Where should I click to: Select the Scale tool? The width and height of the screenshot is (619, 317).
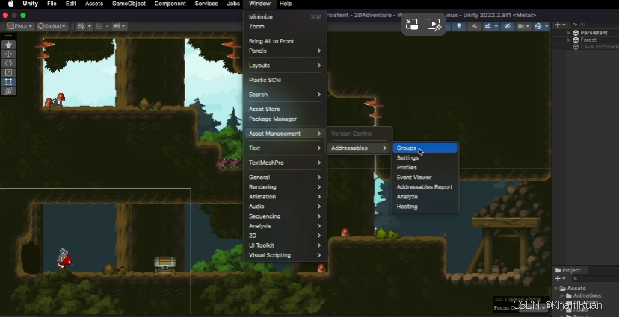(8, 72)
